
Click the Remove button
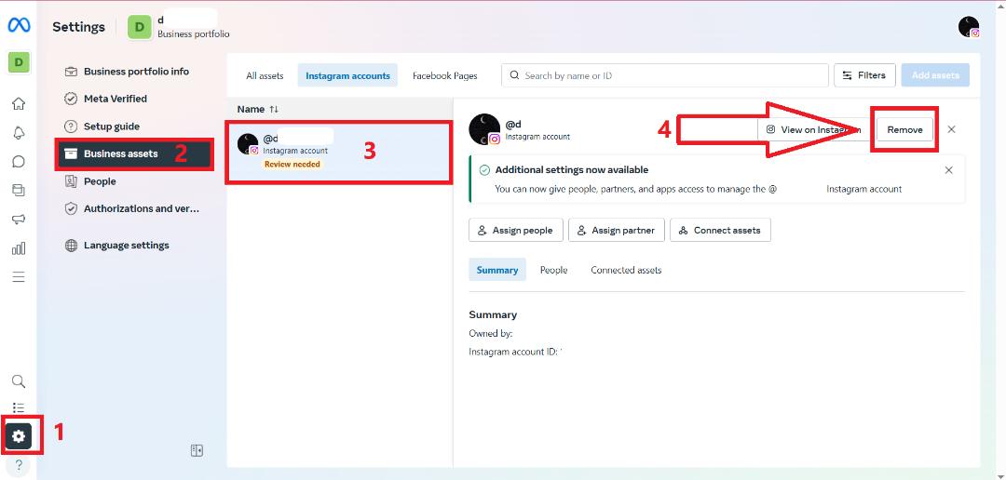tap(904, 129)
